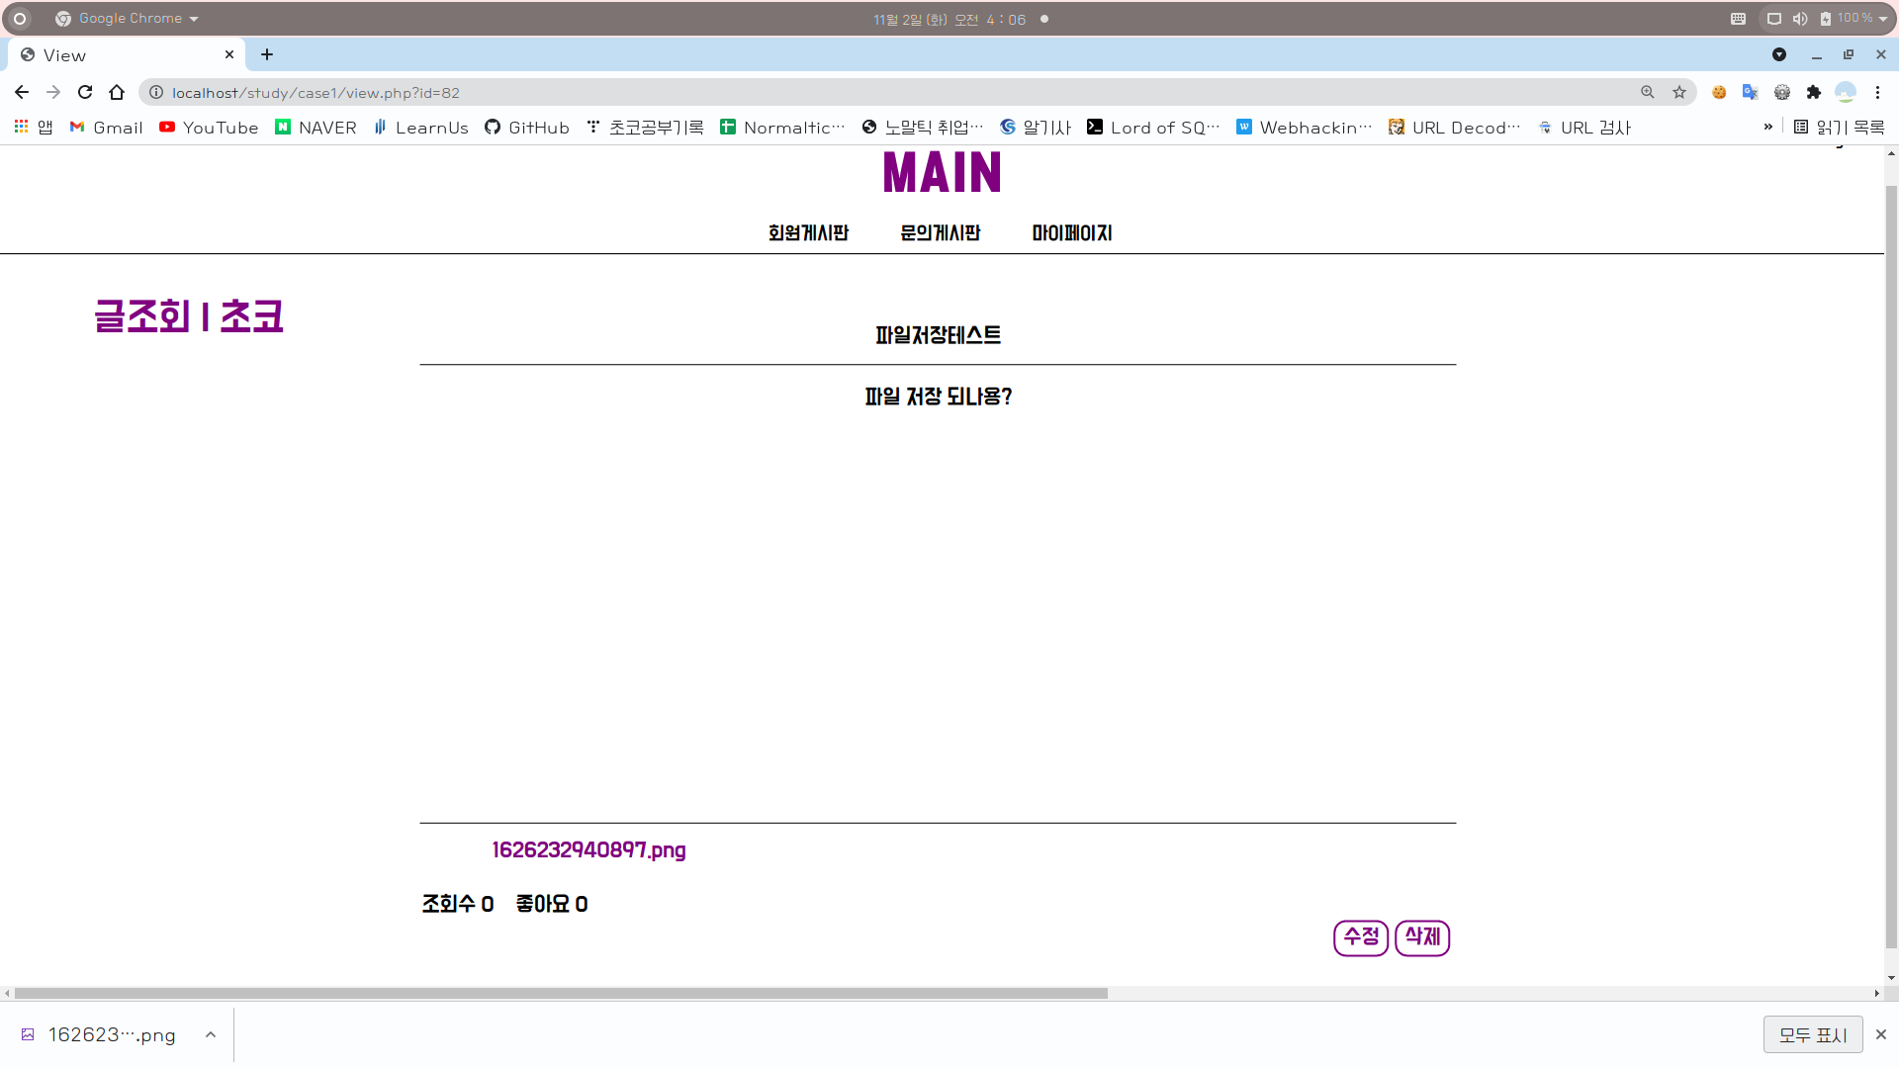Click the 삭제 delete button
Viewport: 1899px width, 1068px height.
(1422, 937)
